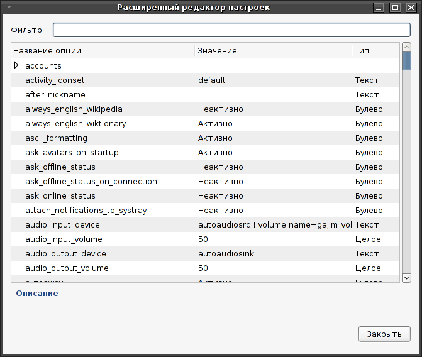422x357 pixels.
Task: Maximize the settings editor window
Action: click(x=395, y=8)
